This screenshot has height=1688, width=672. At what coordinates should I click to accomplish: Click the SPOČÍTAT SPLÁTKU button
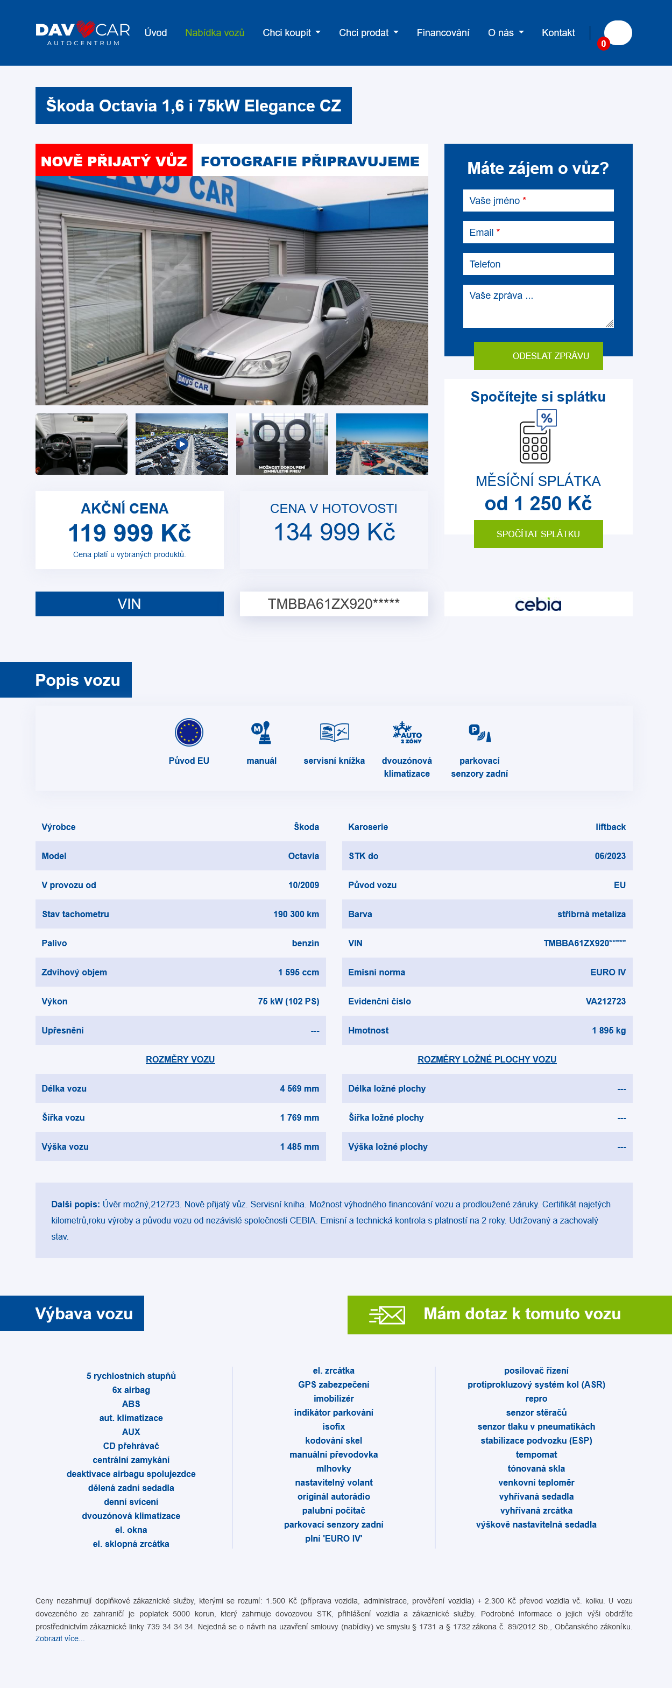(539, 534)
